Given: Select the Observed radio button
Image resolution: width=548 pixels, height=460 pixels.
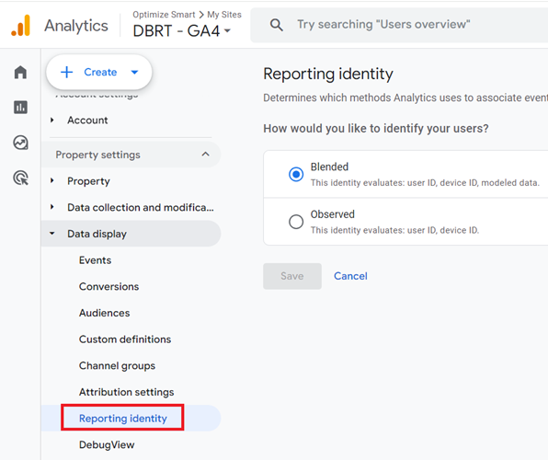Looking at the screenshot, I should click(296, 222).
